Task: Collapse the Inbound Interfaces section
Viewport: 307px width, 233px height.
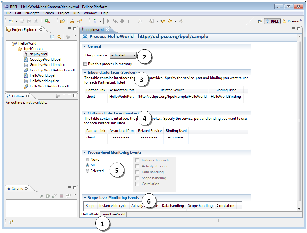Action: pos(85,73)
